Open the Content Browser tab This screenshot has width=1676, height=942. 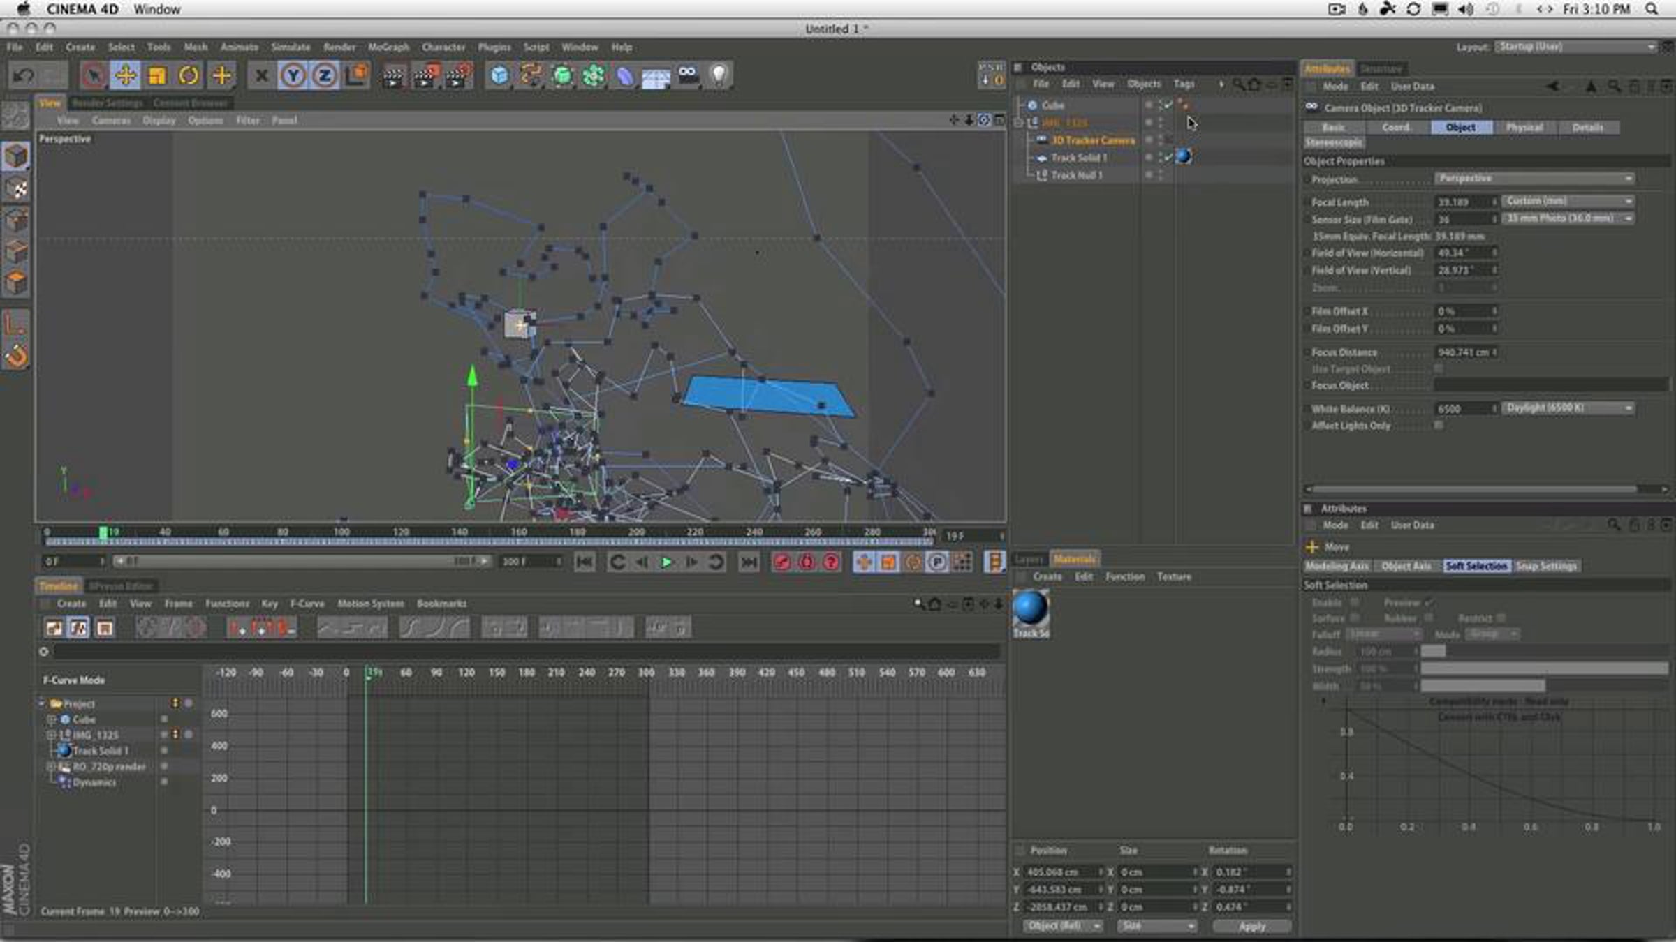190,103
